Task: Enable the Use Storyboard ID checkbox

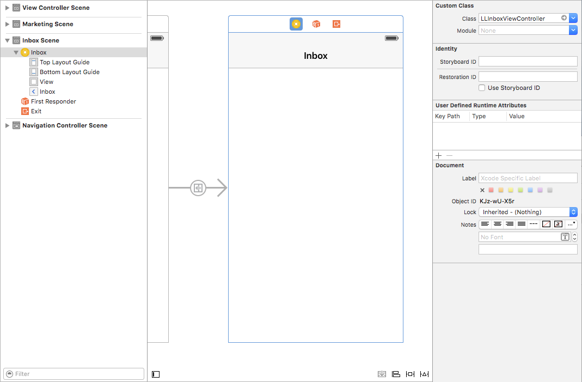Action: (x=482, y=88)
